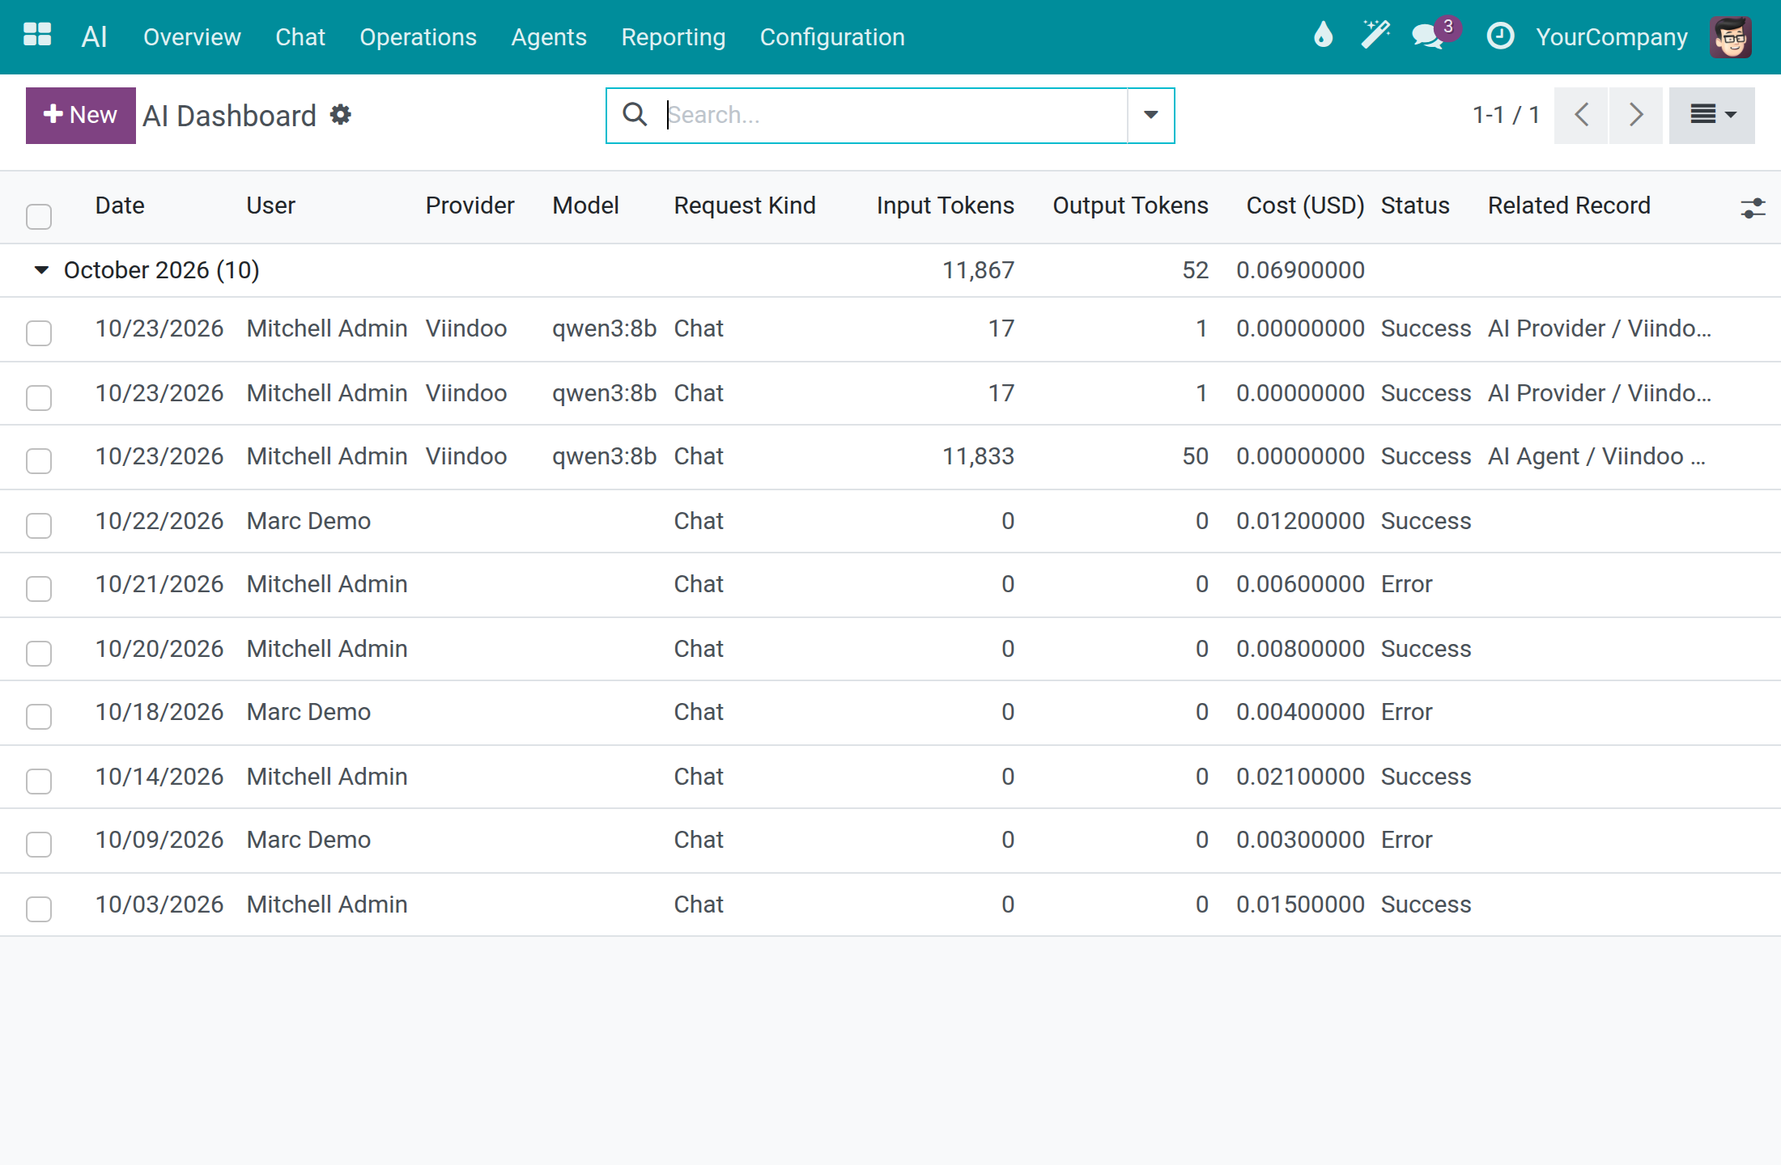Click cost 0.02100000 in 10/14/2026 row
This screenshot has width=1781, height=1165.
click(1300, 777)
